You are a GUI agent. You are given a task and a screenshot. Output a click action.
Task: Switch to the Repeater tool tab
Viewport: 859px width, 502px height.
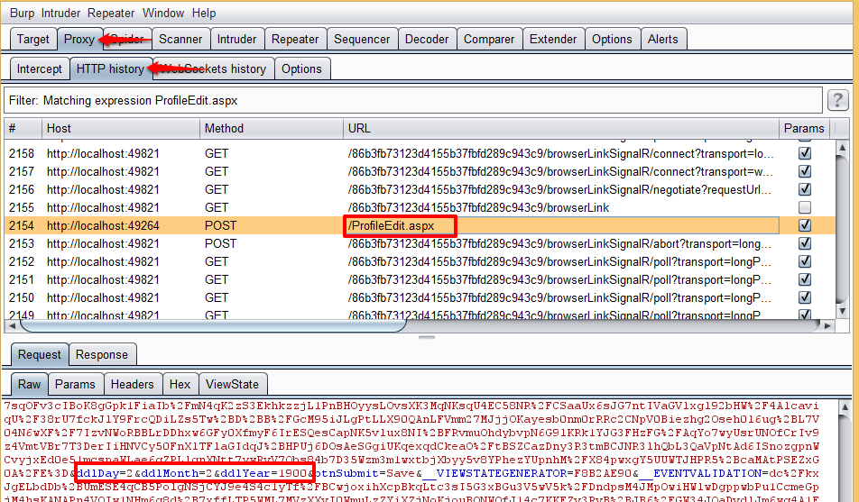coord(295,40)
